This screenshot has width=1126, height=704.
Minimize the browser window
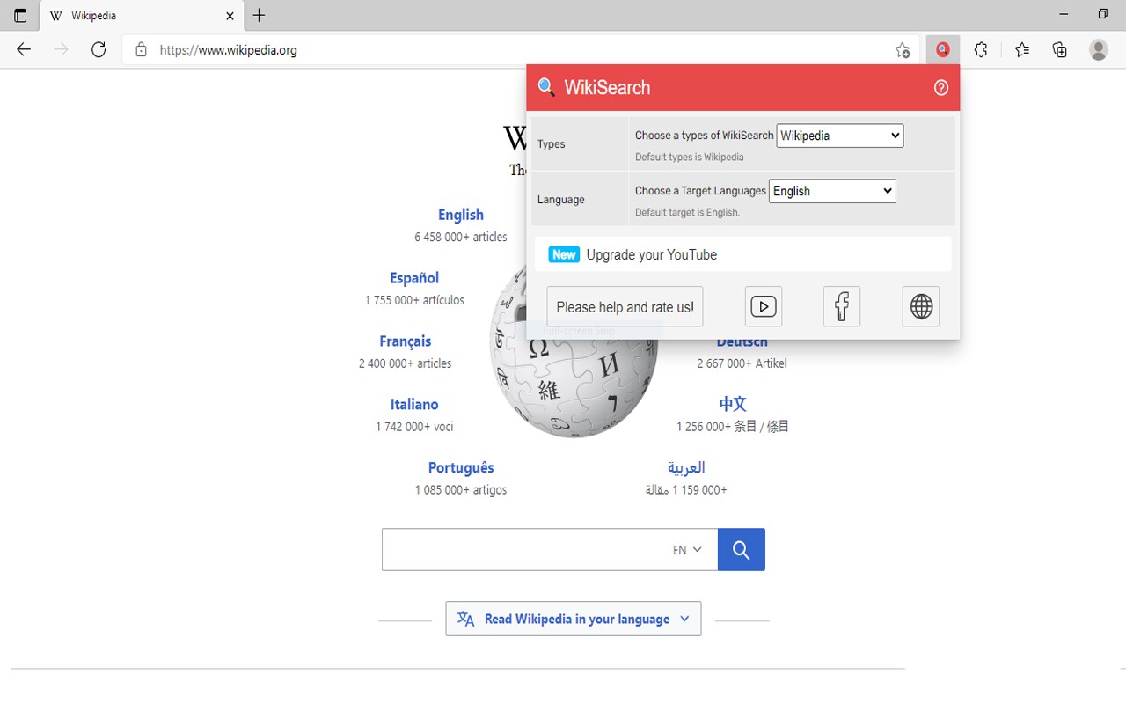(1064, 14)
